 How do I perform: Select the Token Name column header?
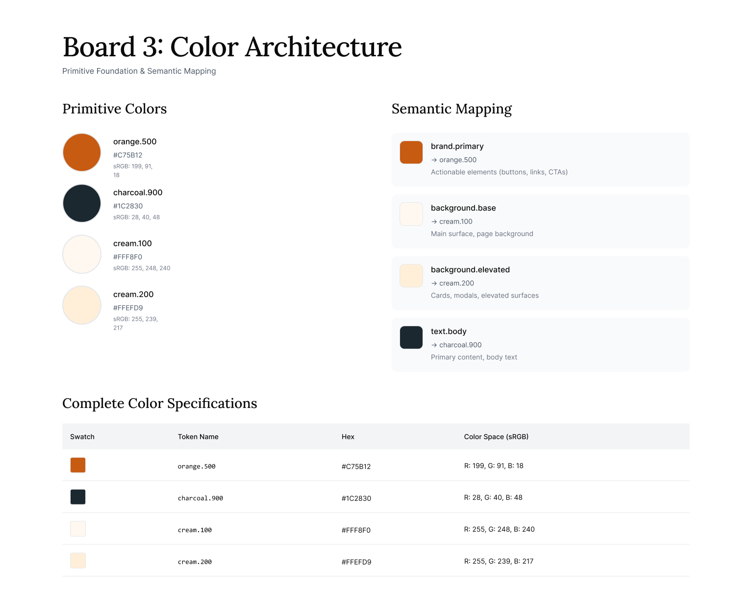(198, 436)
